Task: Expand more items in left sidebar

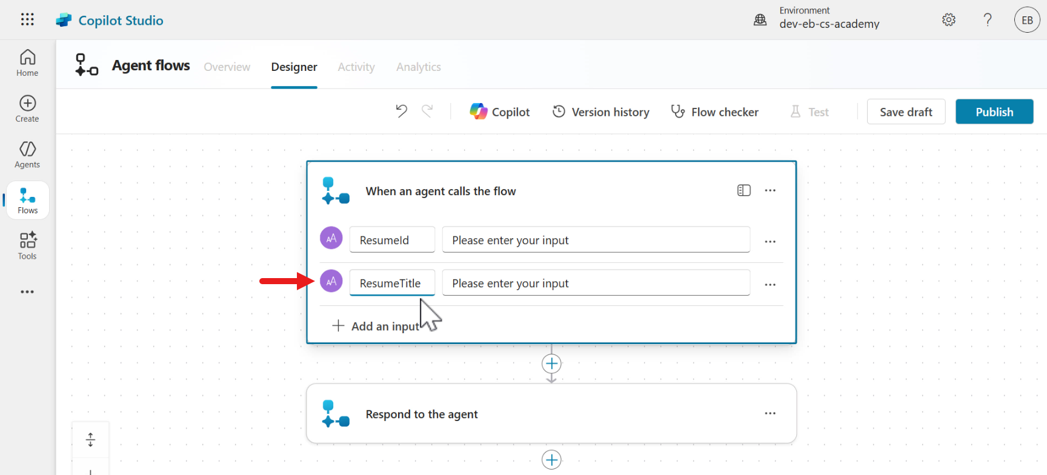Action: [x=27, y=291]
